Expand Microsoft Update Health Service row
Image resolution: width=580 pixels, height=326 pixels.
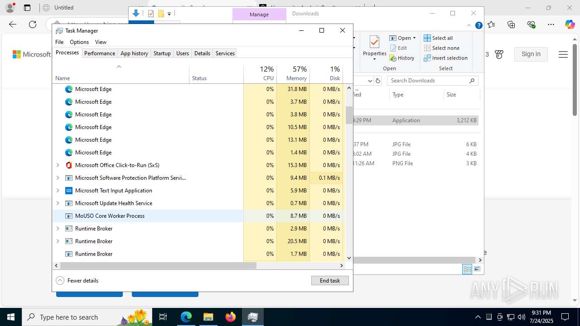(58, 203)
